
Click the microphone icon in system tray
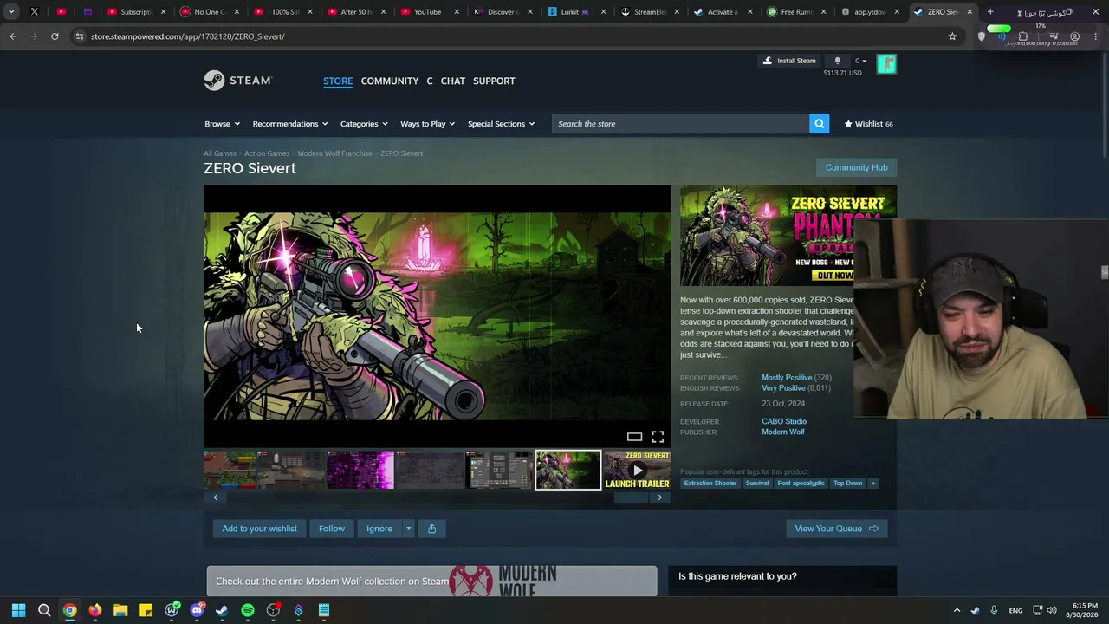(994, 610)
